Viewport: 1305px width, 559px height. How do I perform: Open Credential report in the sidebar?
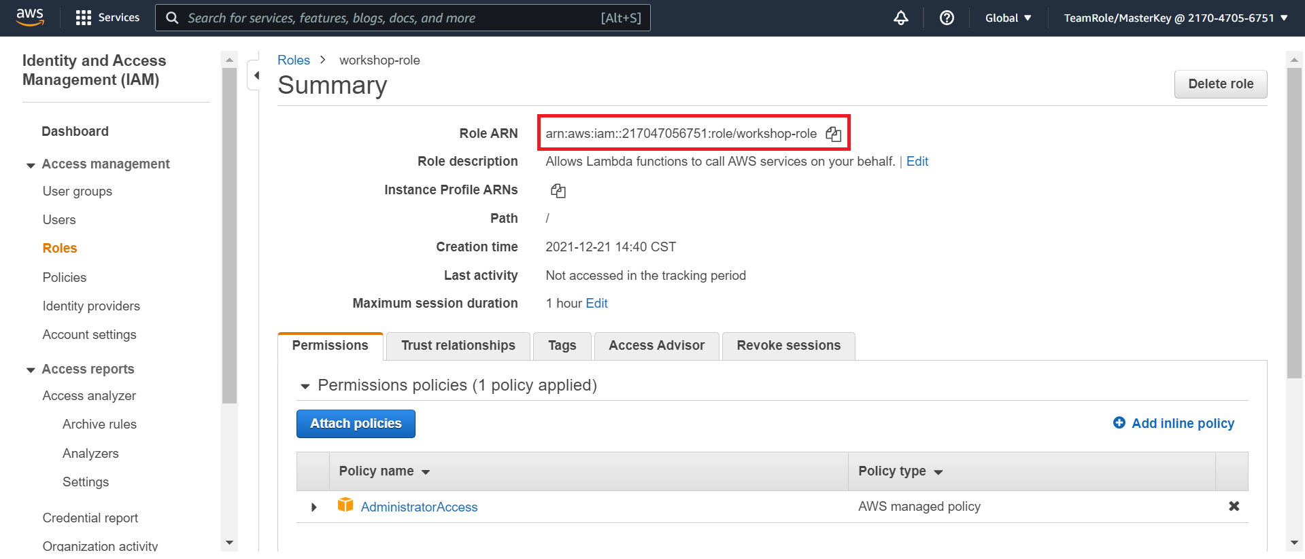(90, 518)
